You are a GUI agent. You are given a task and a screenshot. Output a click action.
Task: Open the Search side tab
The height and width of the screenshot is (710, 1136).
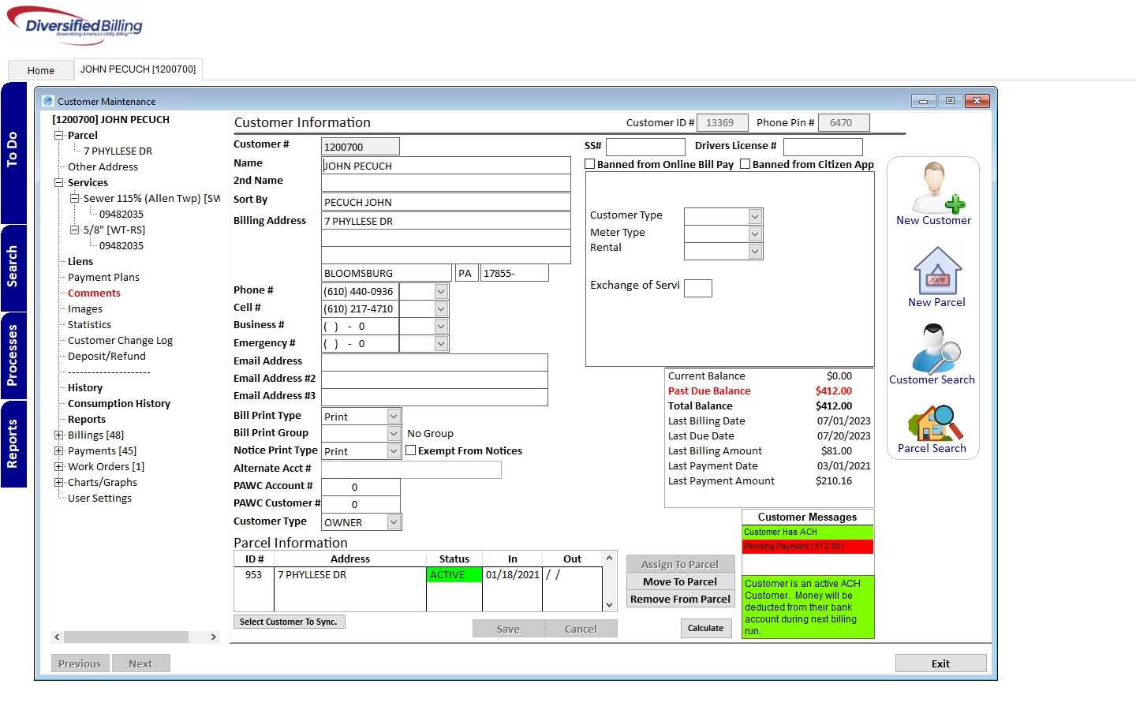[x=13, y=267]
